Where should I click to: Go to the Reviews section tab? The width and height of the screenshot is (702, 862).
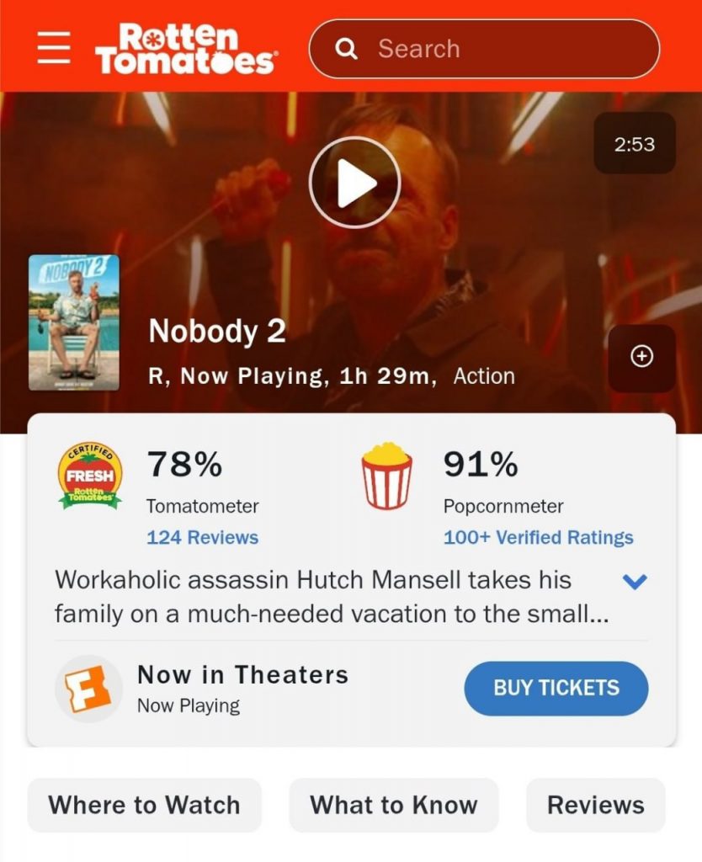point(596,805)
